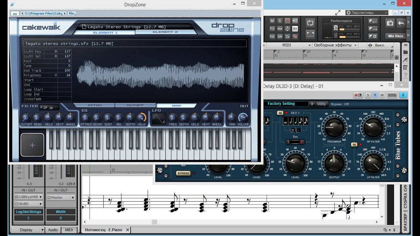Click the Legato Stereo Strings program name
The width and height of the screenshot is (420, 236).
[x=127, y=27]
